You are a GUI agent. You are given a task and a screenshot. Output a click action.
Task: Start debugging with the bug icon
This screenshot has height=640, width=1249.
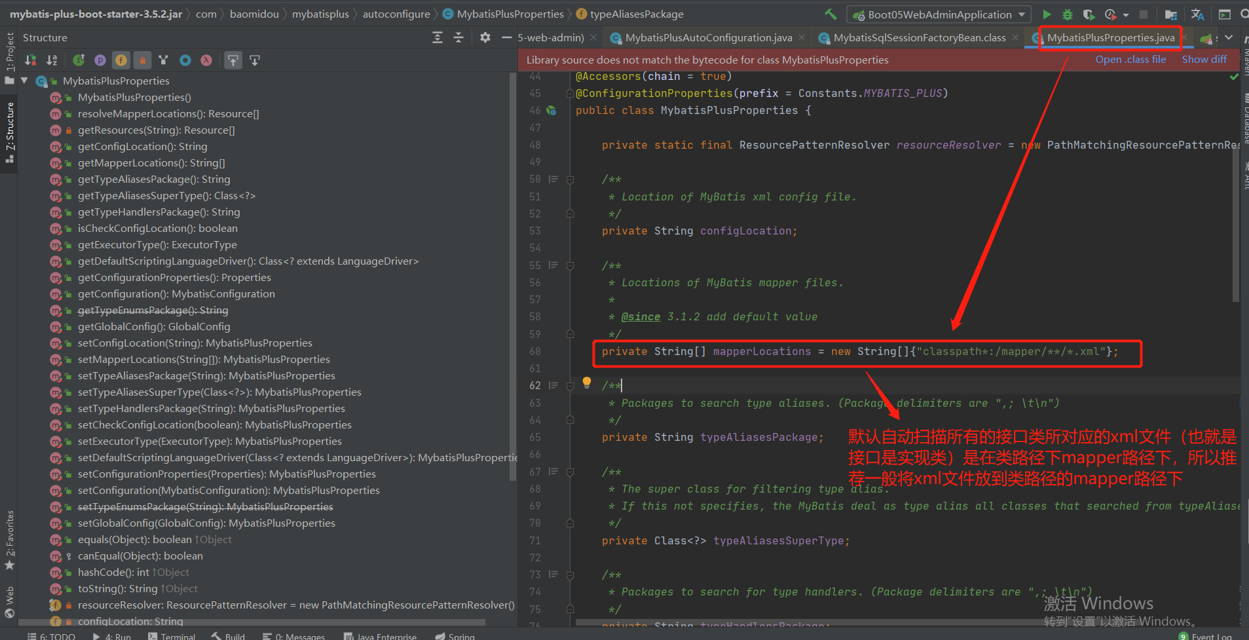coord(1068,14)
